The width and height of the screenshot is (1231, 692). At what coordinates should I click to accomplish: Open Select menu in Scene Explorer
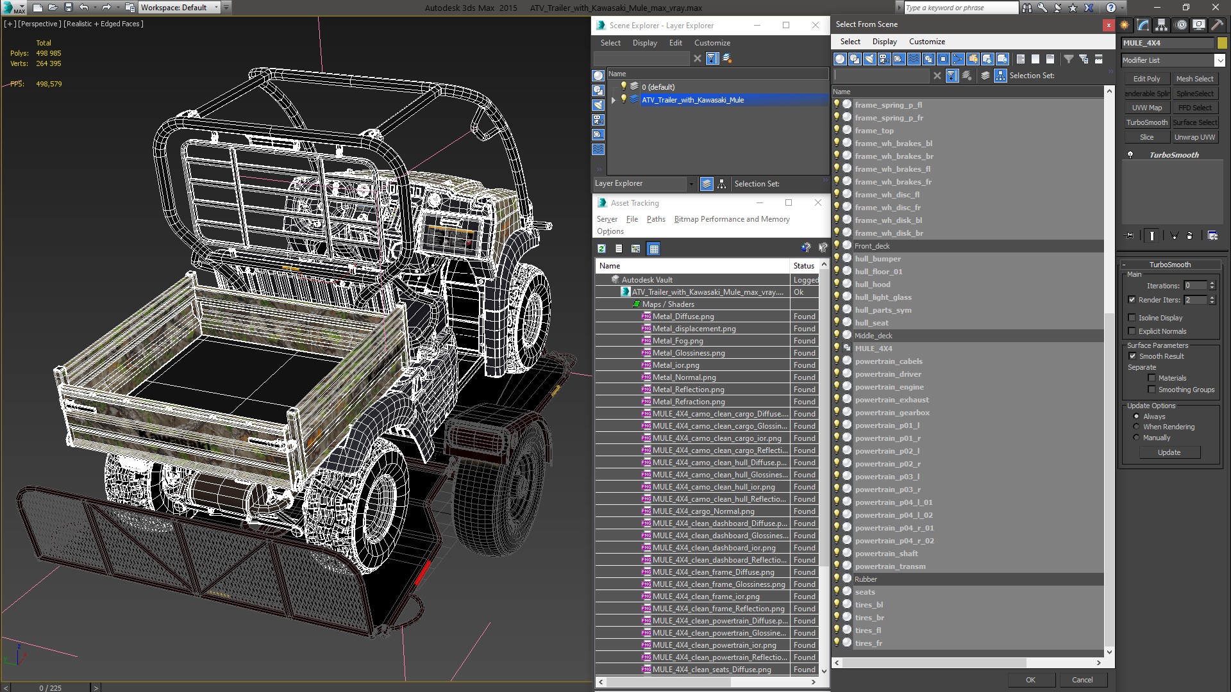coord(610,43)
